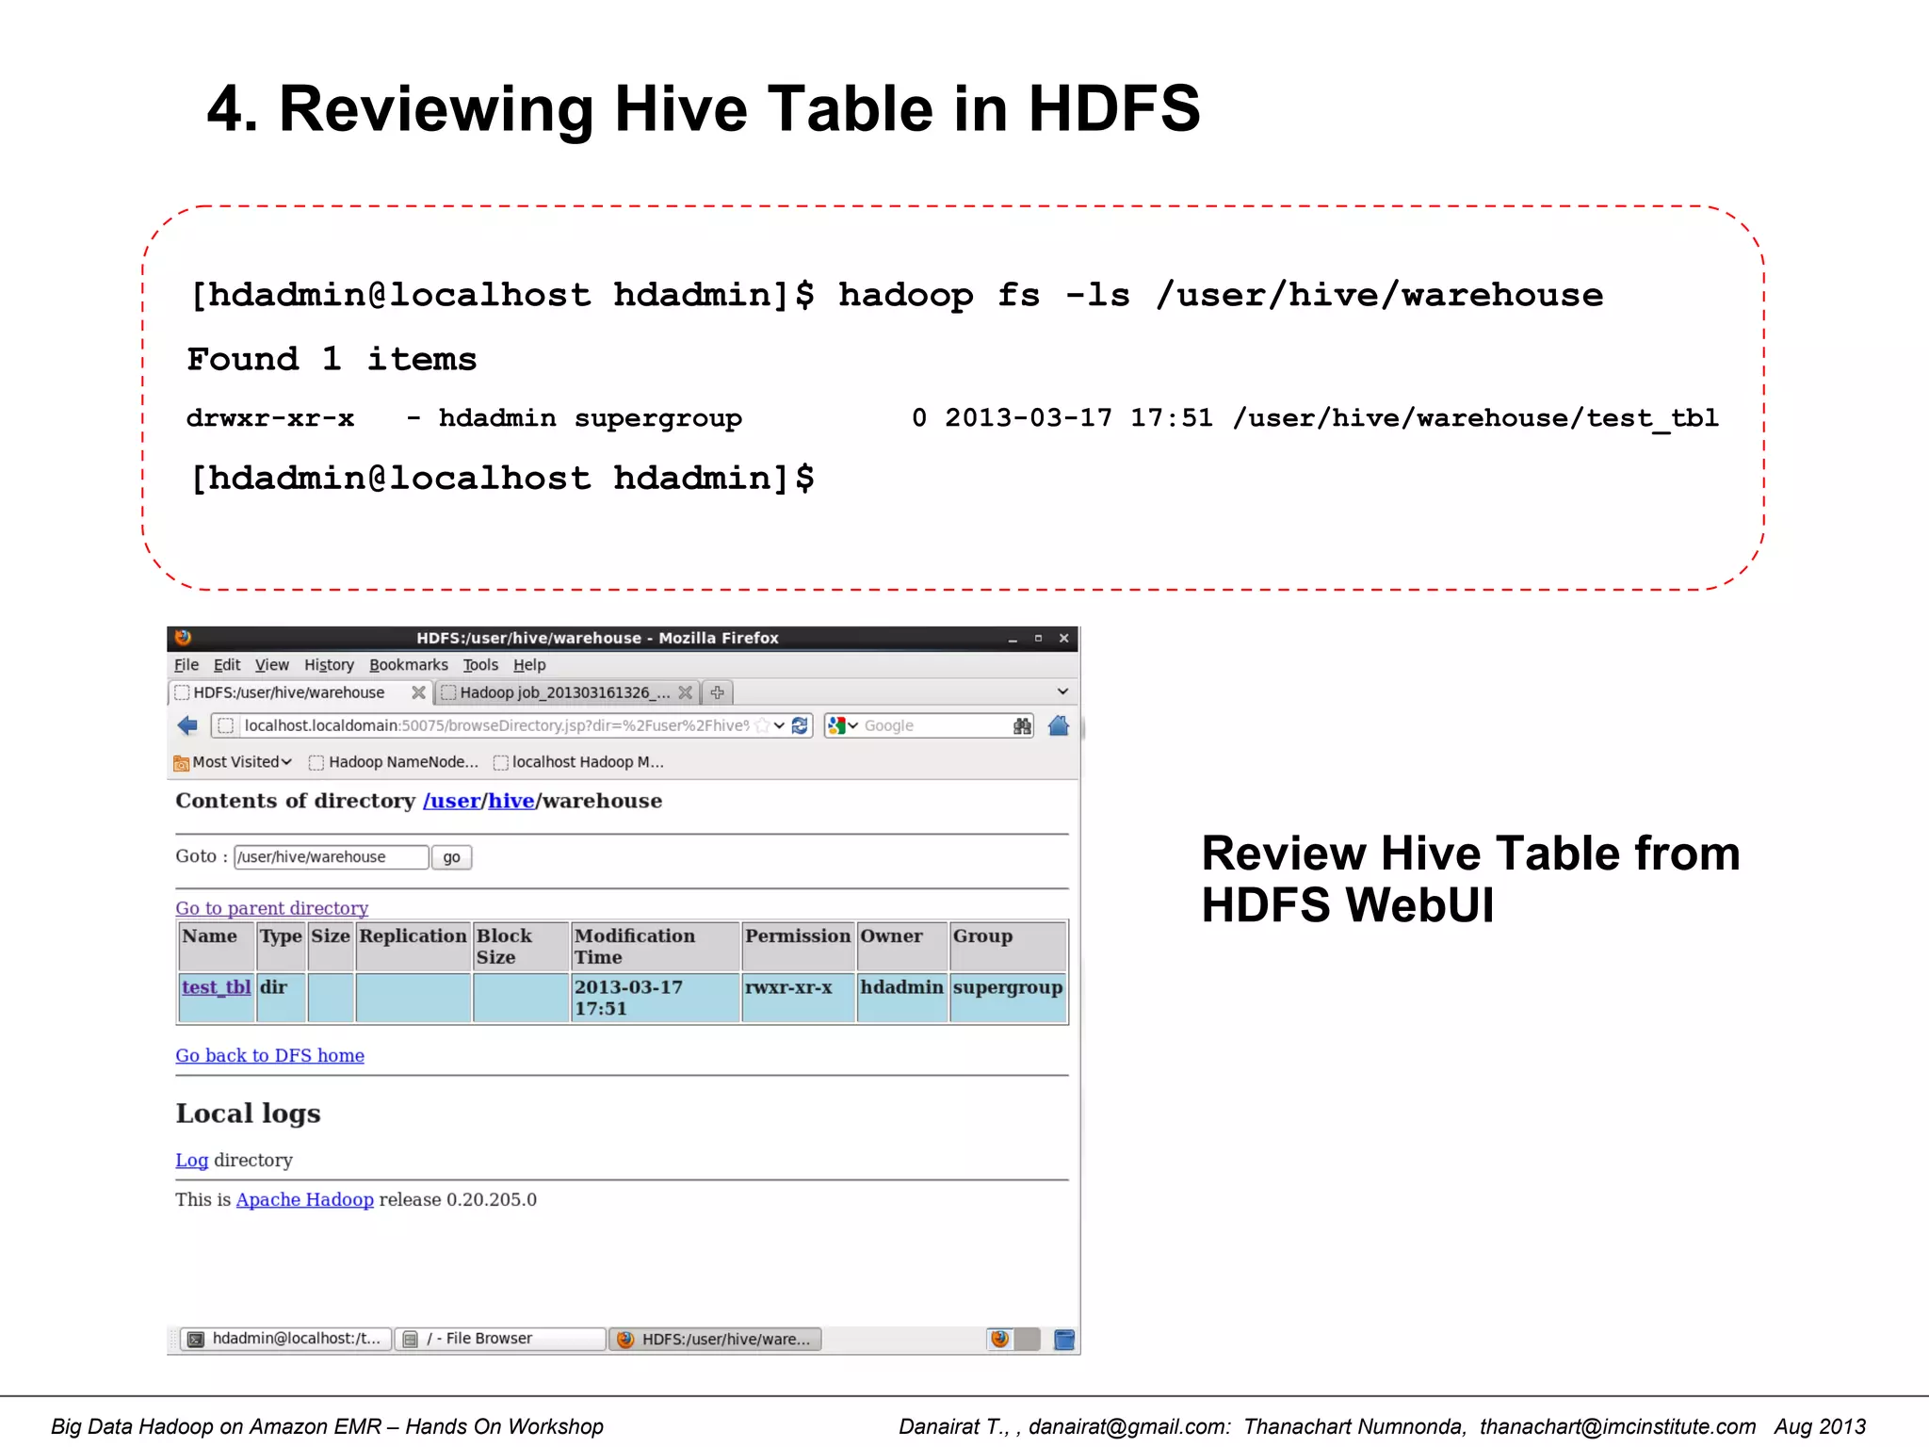
Task: Switch to the HDFS:/user/hive/warehouse tab
Action: (300, 692)
